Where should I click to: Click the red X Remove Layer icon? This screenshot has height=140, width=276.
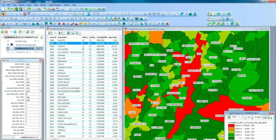[x=6, y=32]
